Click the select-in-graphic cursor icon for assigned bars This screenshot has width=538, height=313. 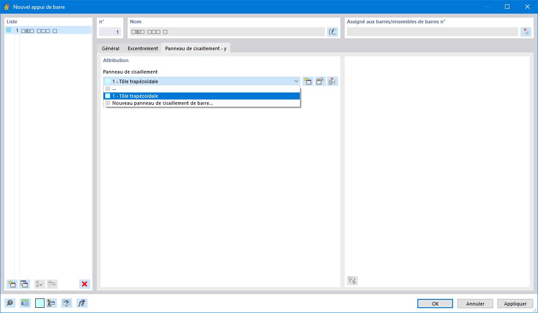(526, 32)
